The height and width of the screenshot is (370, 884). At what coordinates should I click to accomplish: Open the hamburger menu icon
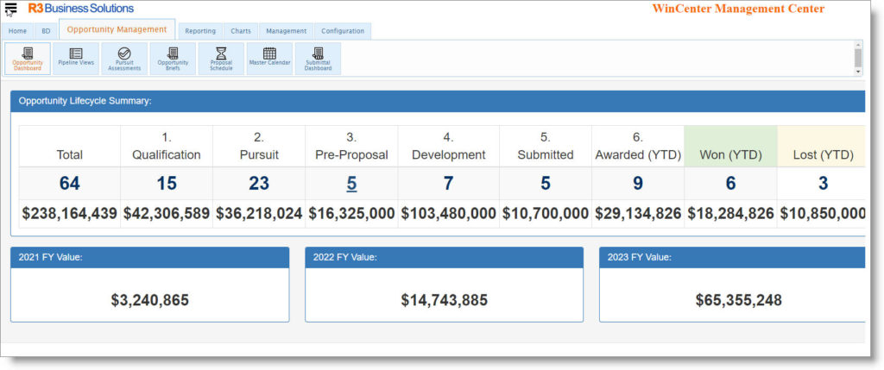(10, 8)
